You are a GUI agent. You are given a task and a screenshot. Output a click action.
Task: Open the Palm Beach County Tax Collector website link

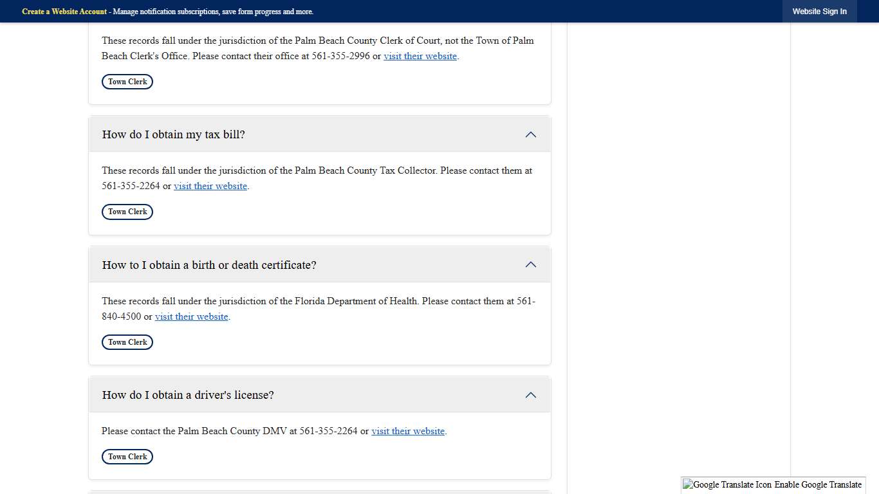click(210, 186)
